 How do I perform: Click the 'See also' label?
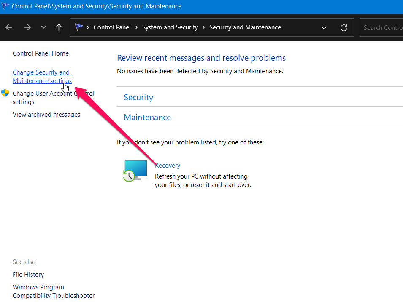24,262
